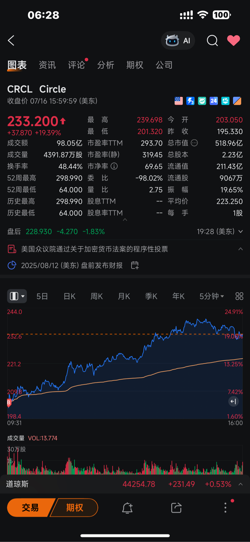Tap the 总市值 518.96亿 value
This screenshot has height=542, width=250.
coord(229,143)
